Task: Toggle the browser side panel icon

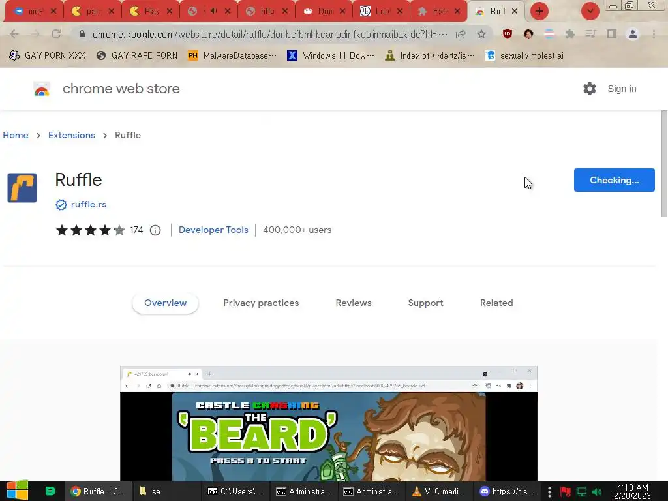Action: pos(612,34)
